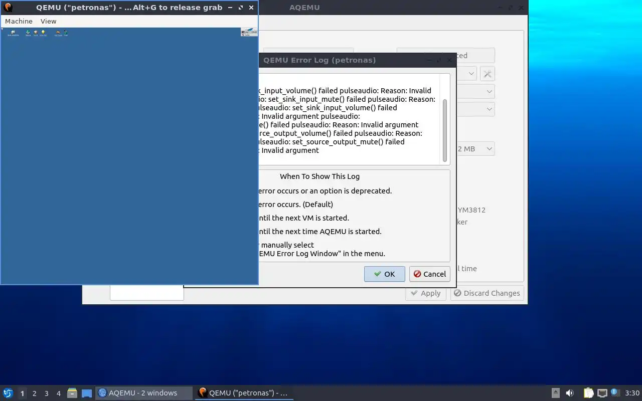Viewport: 642px width, 401px height.
Task: Click the 'When To Show This Log' heading
Action: coord(319,176)
